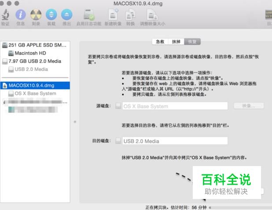Switch to the 恢复 (Restore) tab
This screenshot has height=210, width=272.
[192, 42]
